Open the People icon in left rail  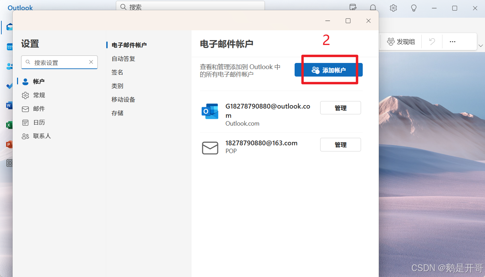[x=10, y=66]
